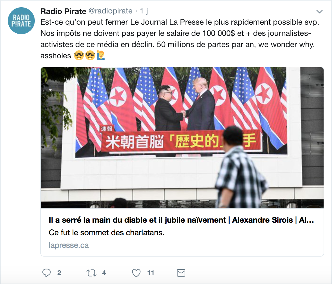
Task: Click the retweet count number 4
Action: (104, 273)
